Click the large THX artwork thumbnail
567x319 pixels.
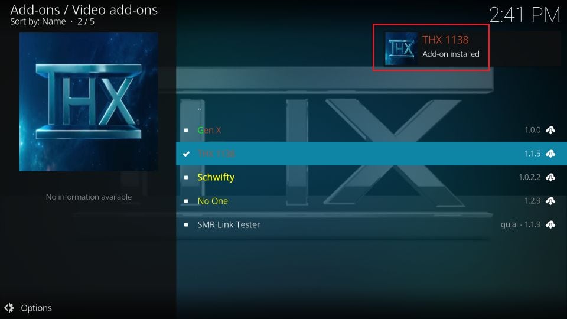tap(88, 102)
